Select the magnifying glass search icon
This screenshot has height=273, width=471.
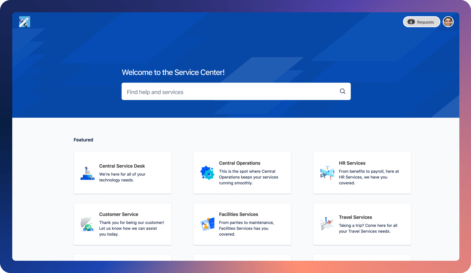[342, 91]
